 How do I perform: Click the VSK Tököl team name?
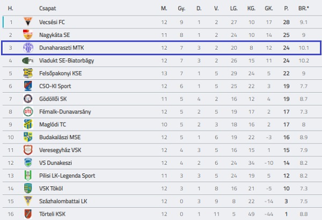pos(52,188)
